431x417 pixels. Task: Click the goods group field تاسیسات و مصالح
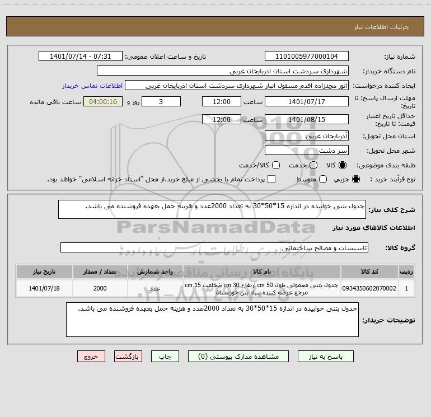pos(214,247)
